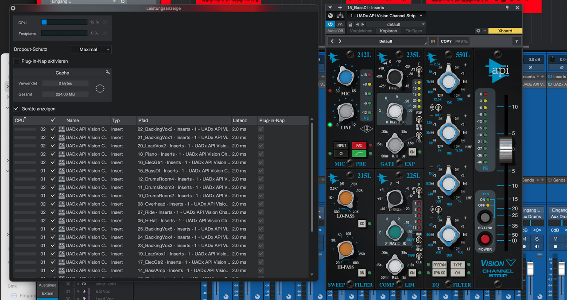
Task: Click the teal compressor RATIO knob
Action: pos(394,232)
